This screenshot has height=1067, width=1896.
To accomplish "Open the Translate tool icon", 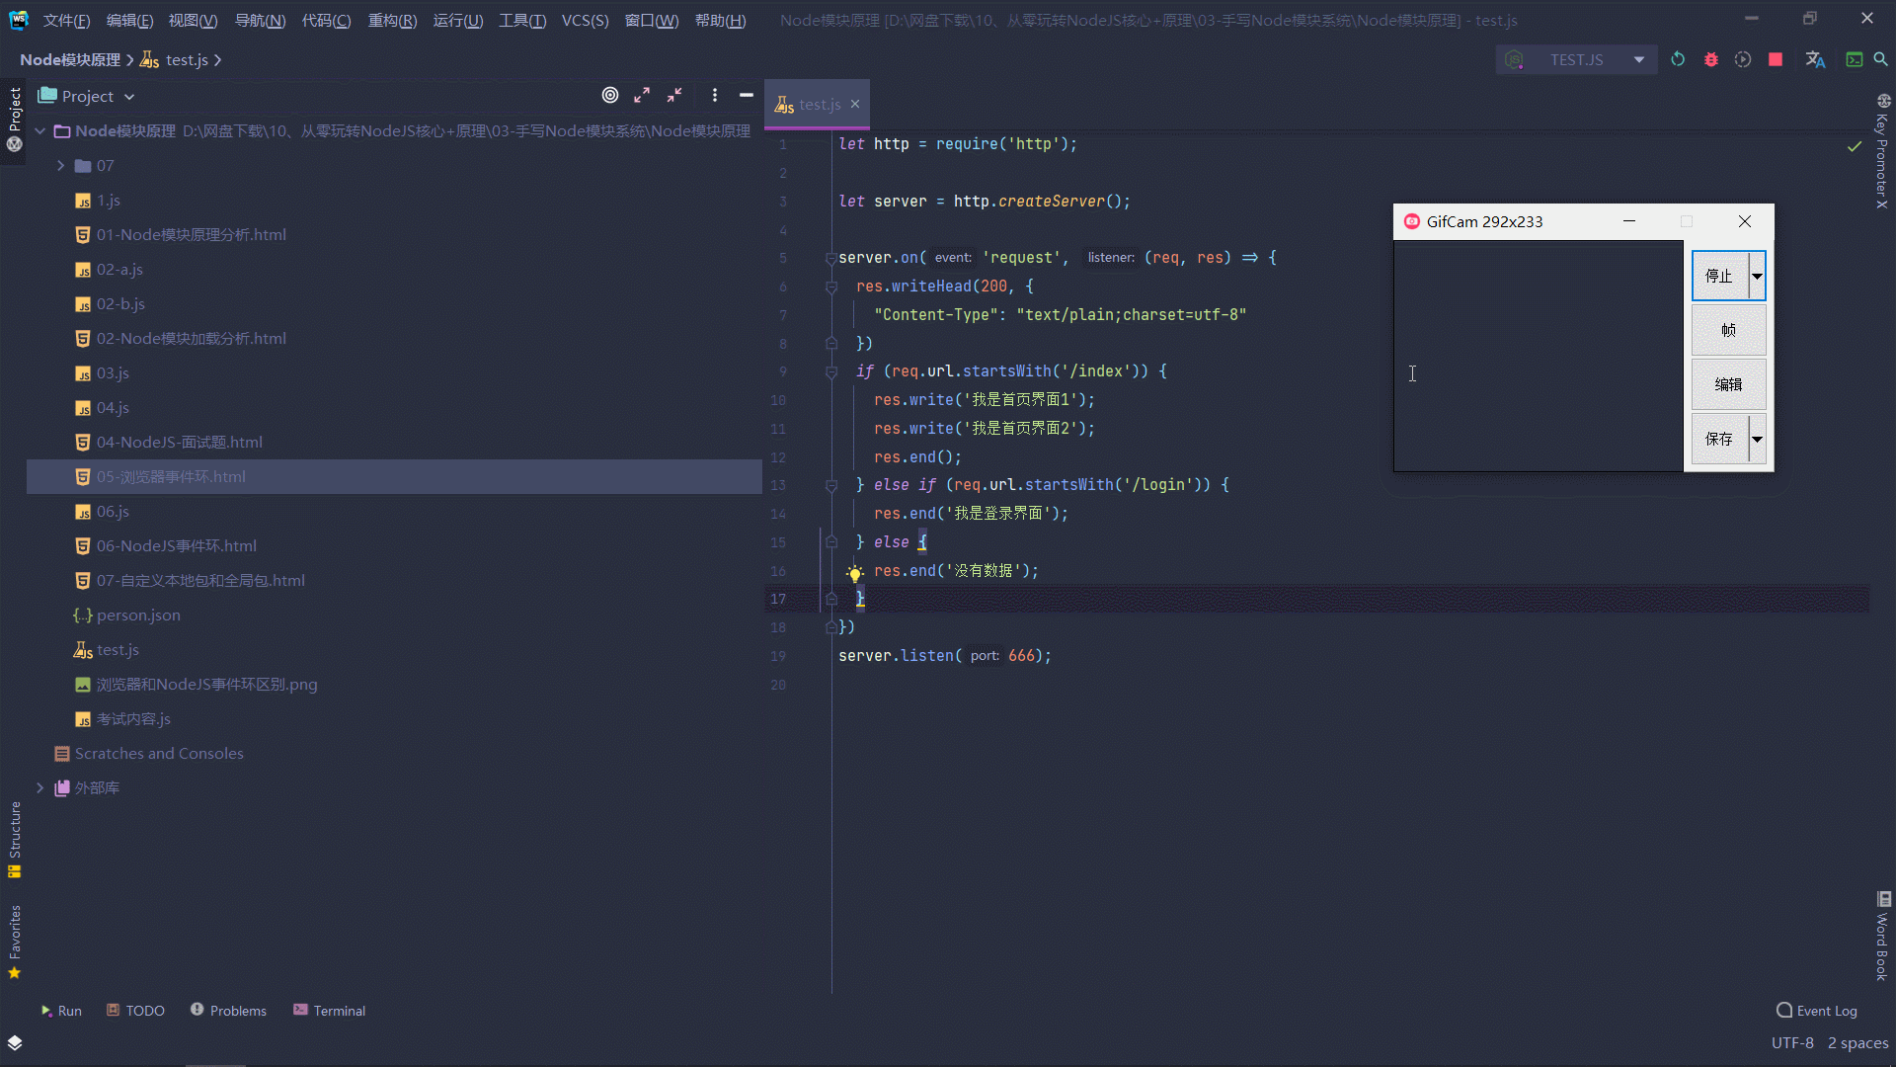I will tap(1815, 59).
